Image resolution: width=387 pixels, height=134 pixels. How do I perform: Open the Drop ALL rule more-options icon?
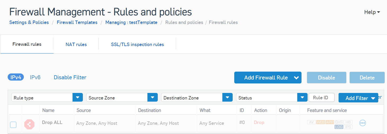362,123
